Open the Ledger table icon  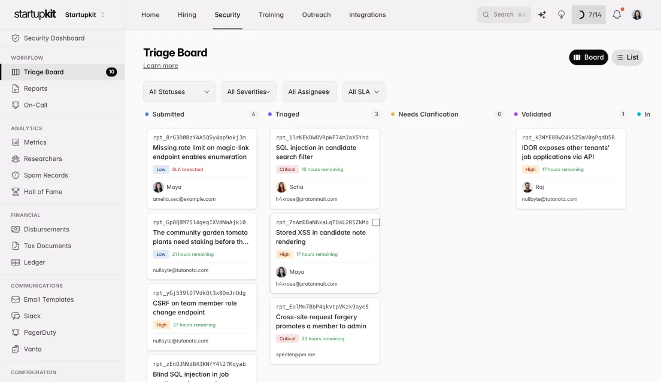[x=16, y=262]
